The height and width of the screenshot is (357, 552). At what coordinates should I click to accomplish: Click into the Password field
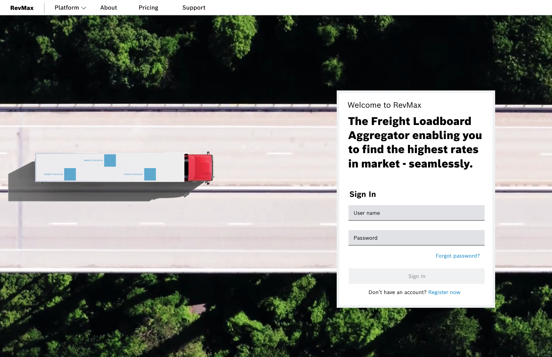[x=416, y=238]
